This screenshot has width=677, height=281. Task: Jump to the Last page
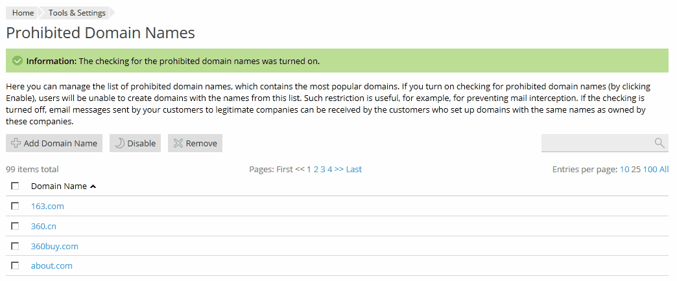coord(354,170)
